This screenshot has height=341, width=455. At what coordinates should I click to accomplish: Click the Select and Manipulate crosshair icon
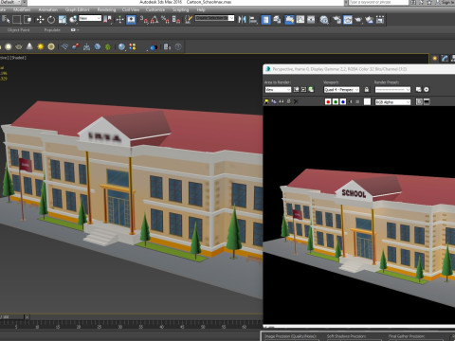(x=119, y=20)
